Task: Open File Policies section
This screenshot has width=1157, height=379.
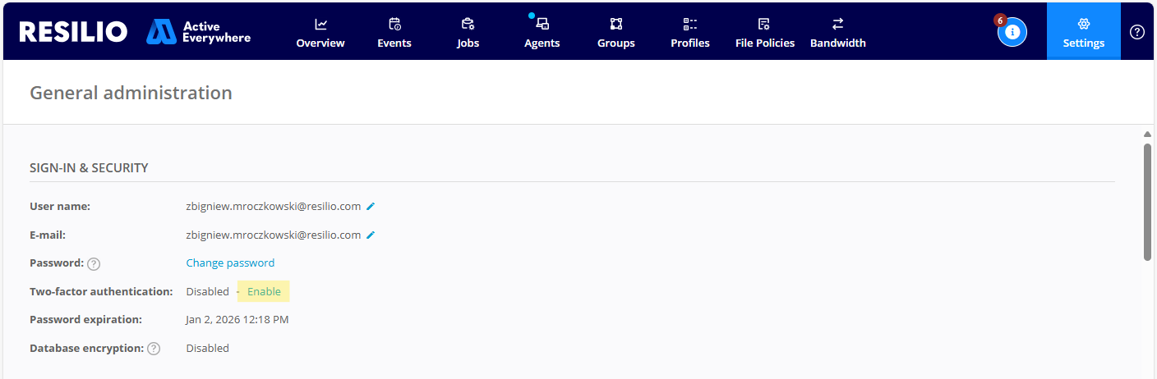Action: [764, 32]
